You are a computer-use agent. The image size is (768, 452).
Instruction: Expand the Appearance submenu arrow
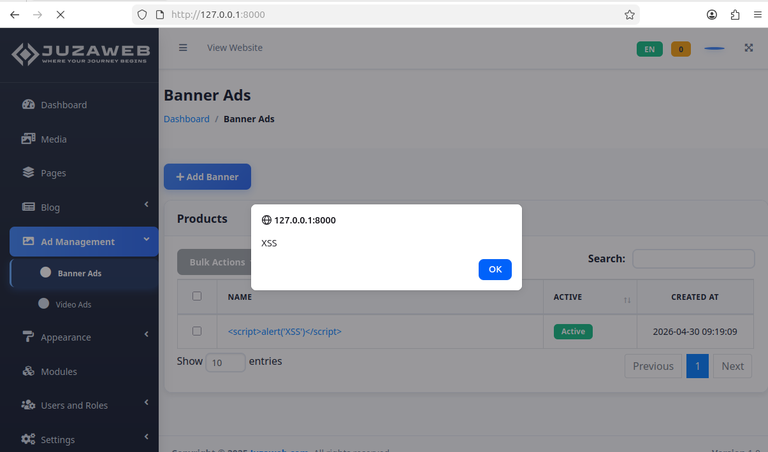click(x=147, y=334)
